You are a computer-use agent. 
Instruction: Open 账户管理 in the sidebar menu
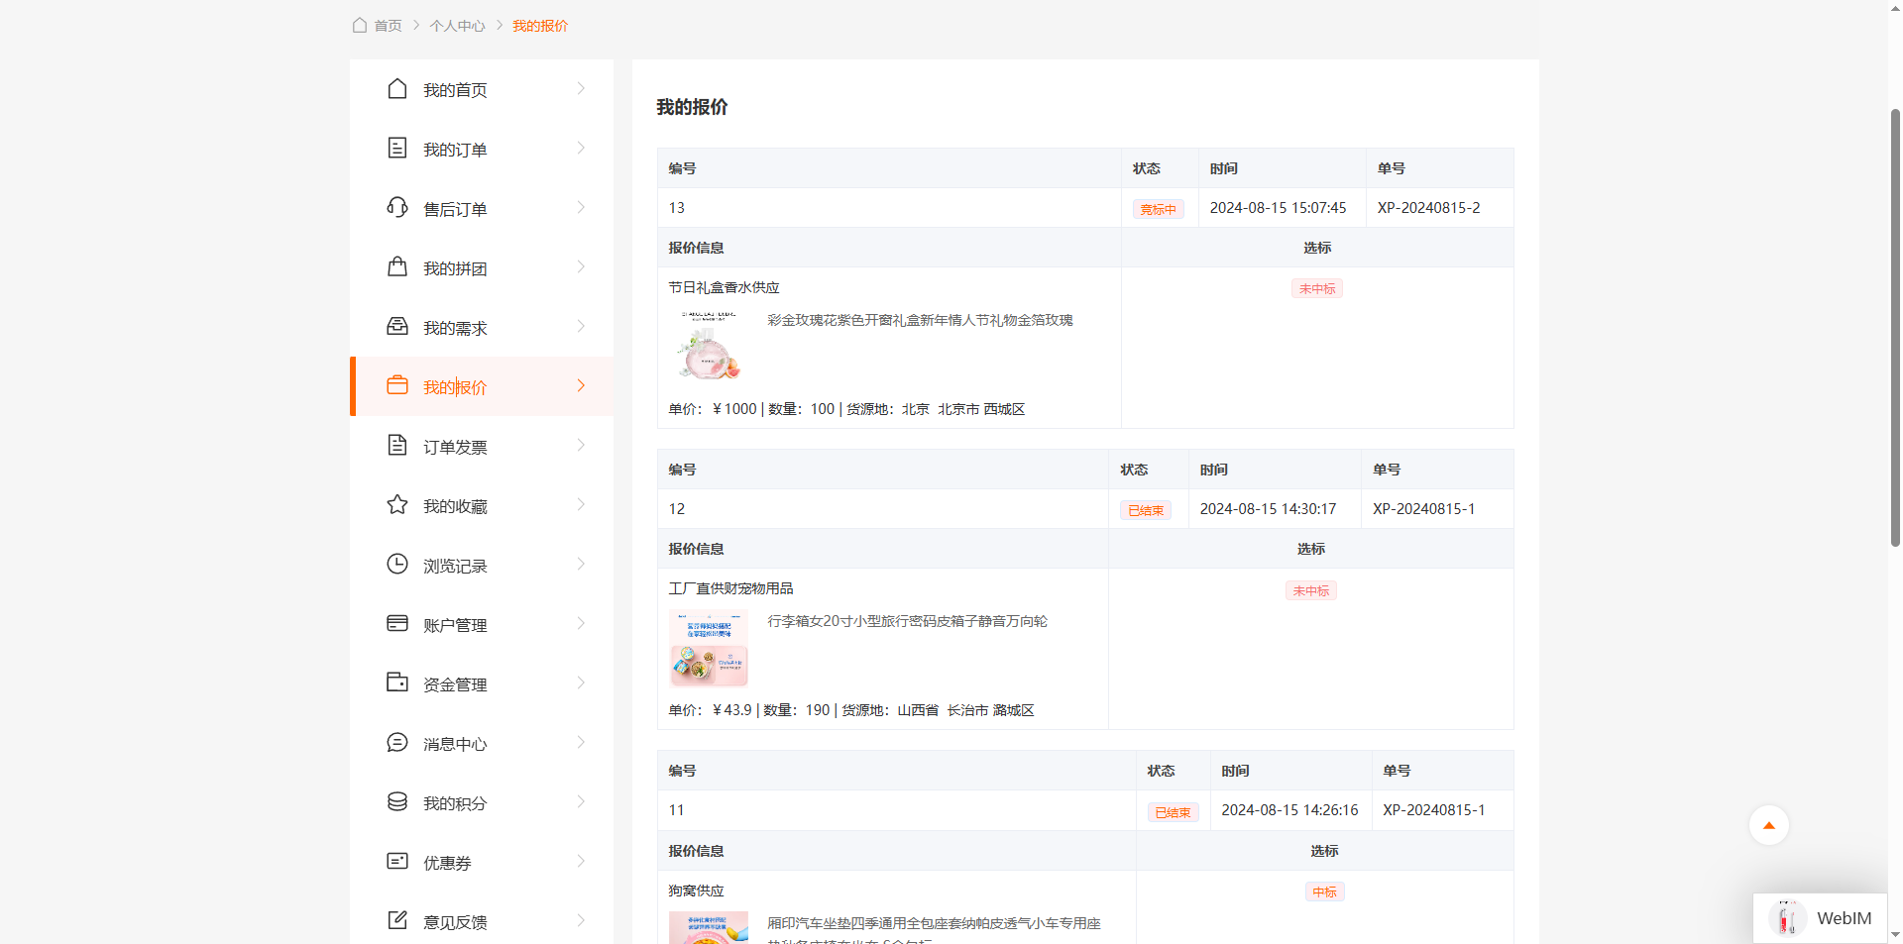(x=455, y=625)
